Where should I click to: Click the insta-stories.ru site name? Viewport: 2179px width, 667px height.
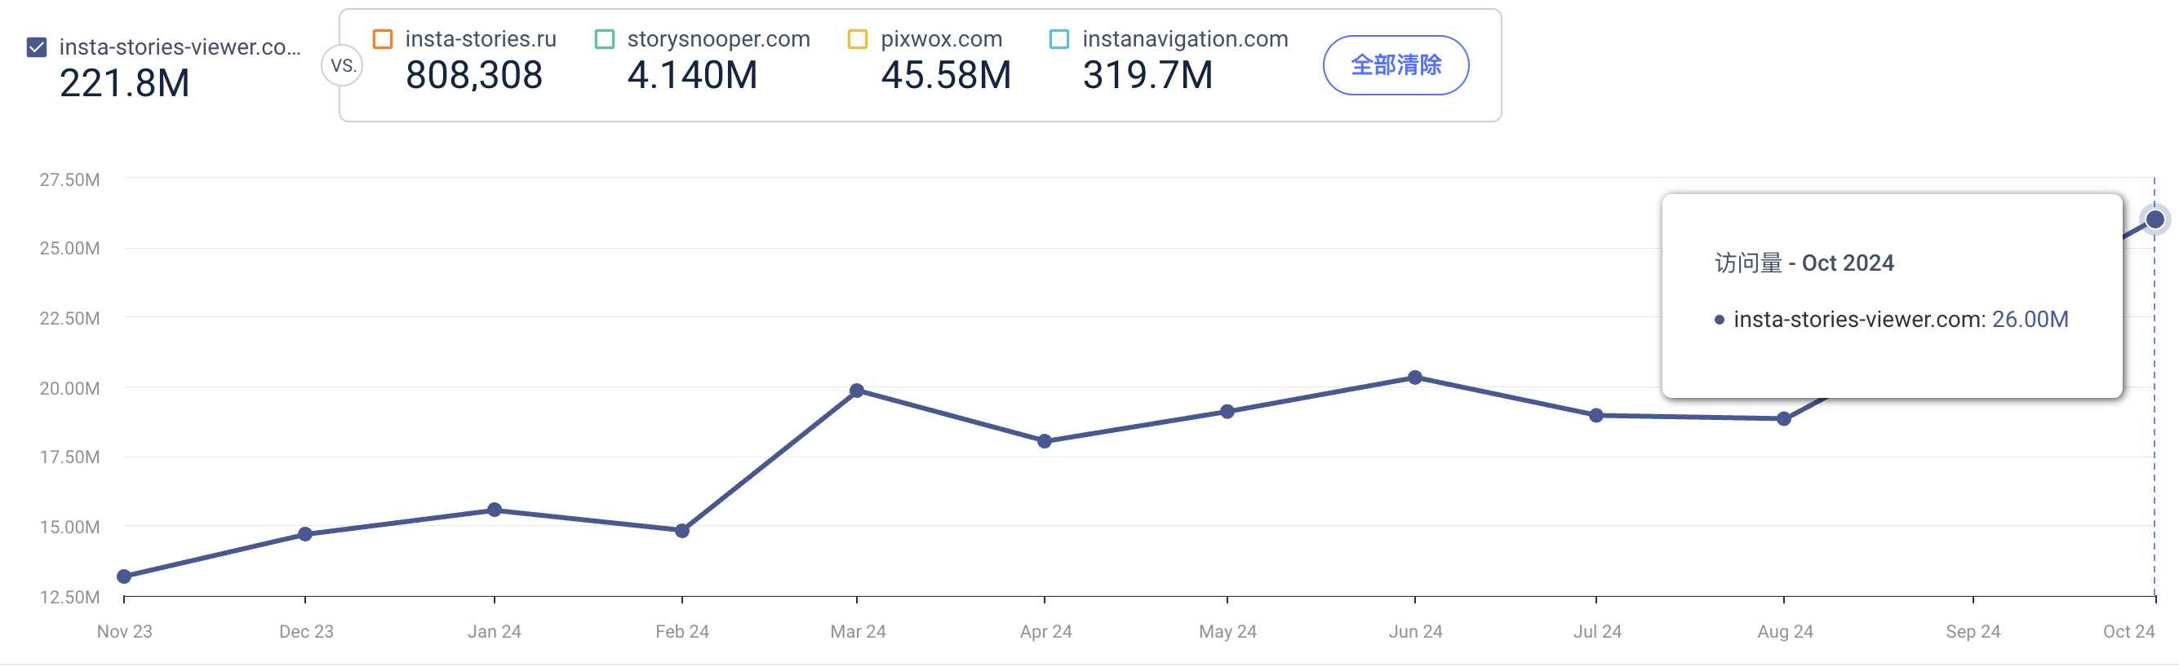[x=481, y=39]
